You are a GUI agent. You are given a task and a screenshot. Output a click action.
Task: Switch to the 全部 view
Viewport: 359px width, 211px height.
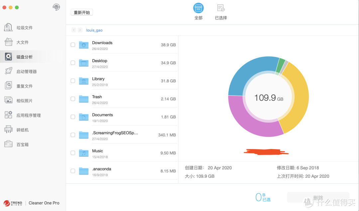click(198, 12)
